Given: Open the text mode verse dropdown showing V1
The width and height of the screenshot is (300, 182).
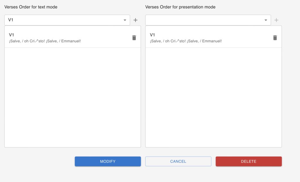Looking at the screenshot, I should 67,20.
